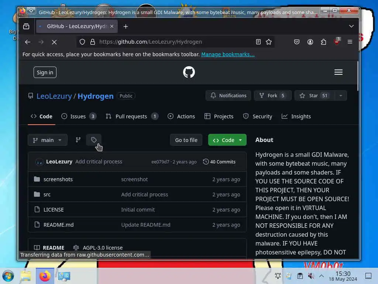
Task: Expand green Code clone dropdown
Action: pyautogui.click(x=227, y=140)
